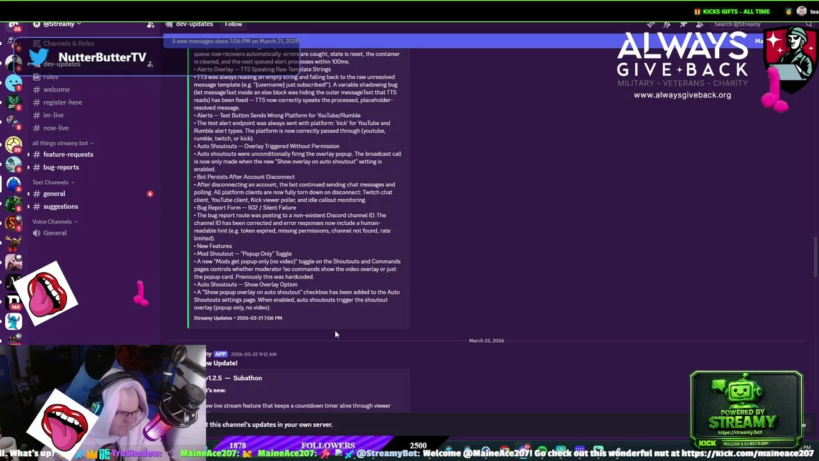
Task: Click 'v1.2.5 — Subathon' embed title
Action: click(233, 378)
